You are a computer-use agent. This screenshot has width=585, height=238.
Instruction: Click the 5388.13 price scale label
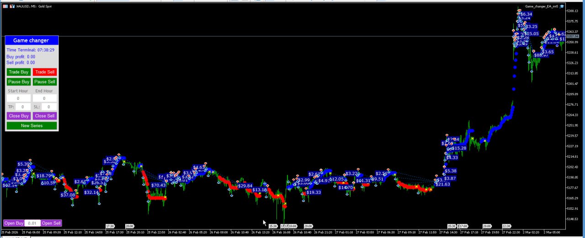[572, 11]
